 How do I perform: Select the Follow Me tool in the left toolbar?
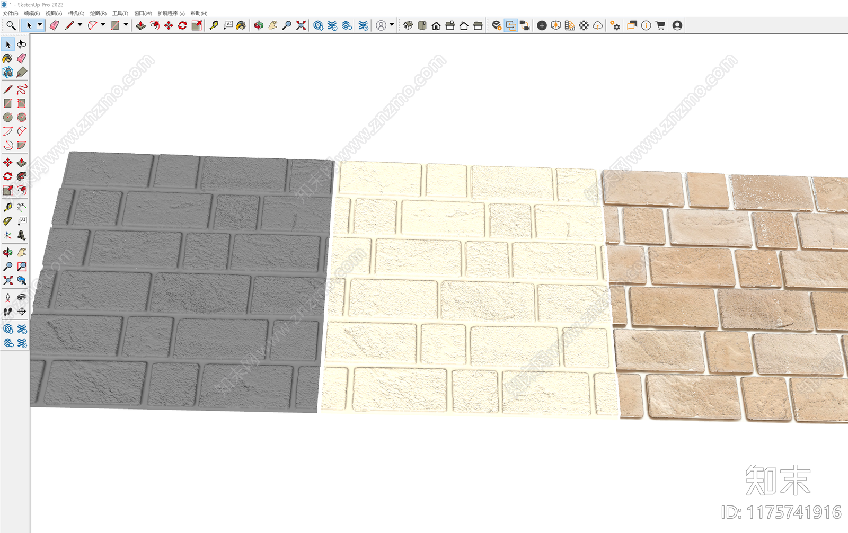pyautogui.click(x=22, y=176)
